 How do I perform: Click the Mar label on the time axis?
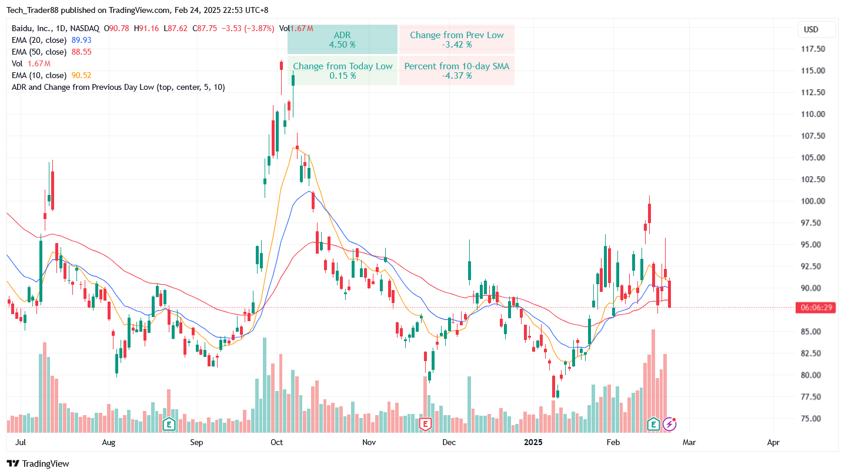[689, 442]
